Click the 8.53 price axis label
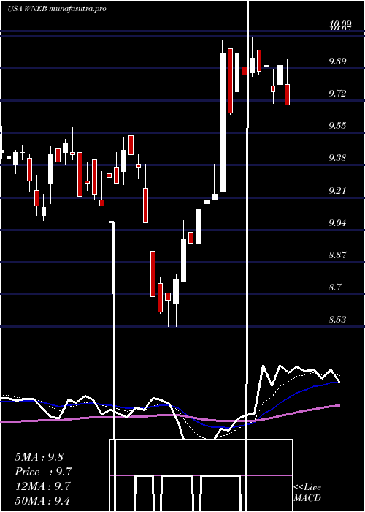 (x=337, y=319)
